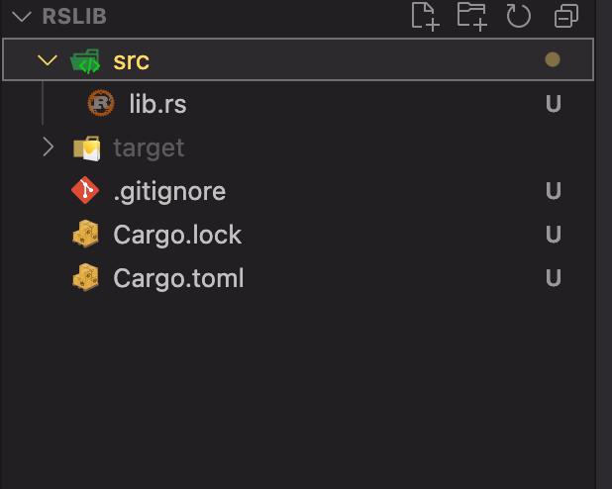Click the Cargo.toml package icon
The image size is (612, 489).
click(x=86, y=277)
